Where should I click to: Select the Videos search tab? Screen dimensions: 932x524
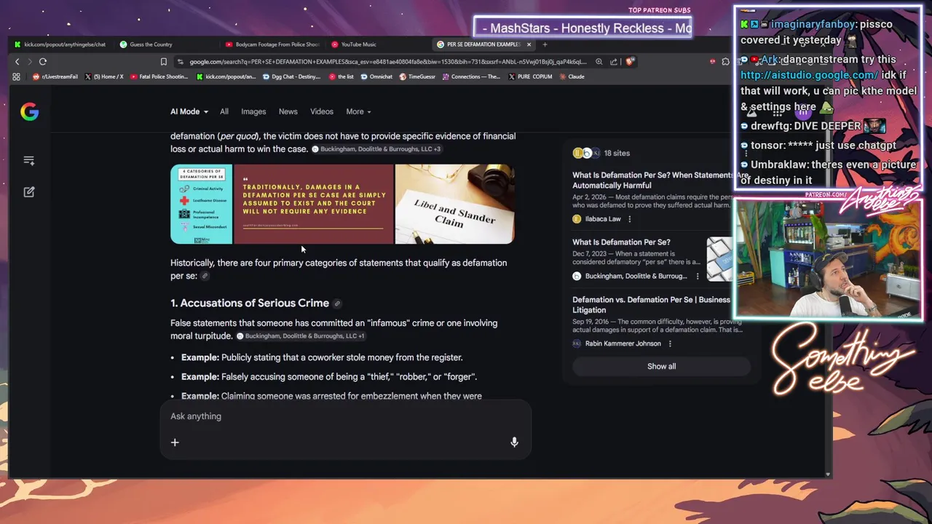click(x=322, y=111)
